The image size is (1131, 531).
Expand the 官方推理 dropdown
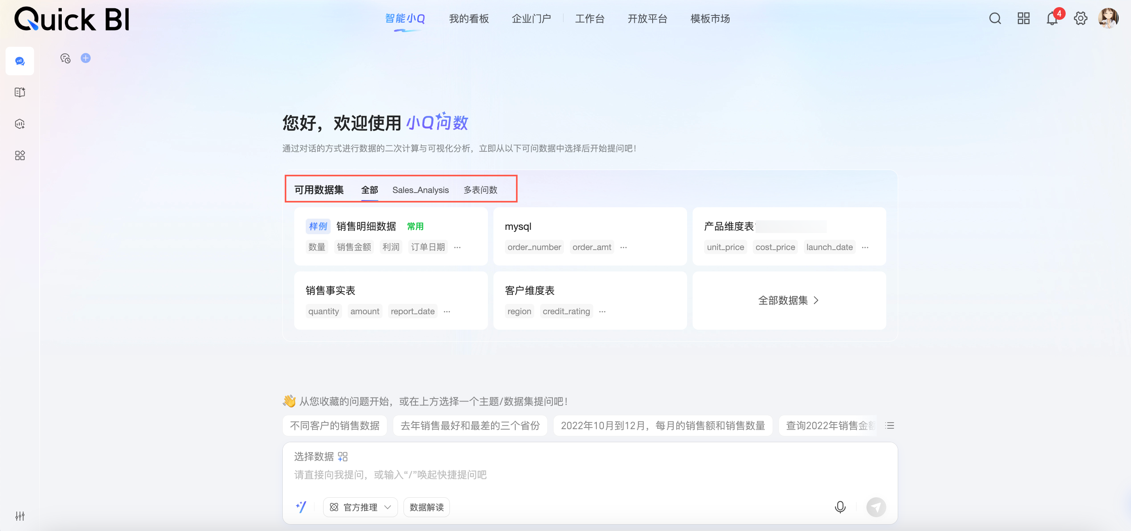click(x=360, y=507)
